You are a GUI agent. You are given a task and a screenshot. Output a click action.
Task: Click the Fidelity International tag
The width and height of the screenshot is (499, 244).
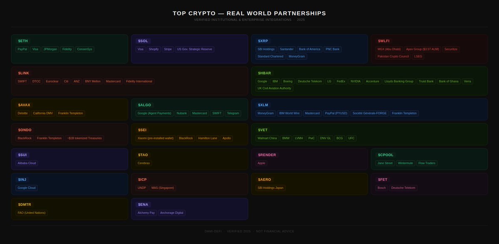click(x=139, y=81)
